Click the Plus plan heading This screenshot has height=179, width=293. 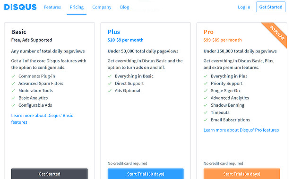pos(114,32)
